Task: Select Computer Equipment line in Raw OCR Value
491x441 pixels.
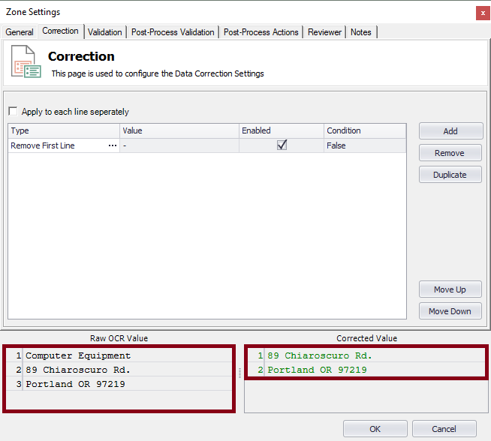Action: point(78,355)
